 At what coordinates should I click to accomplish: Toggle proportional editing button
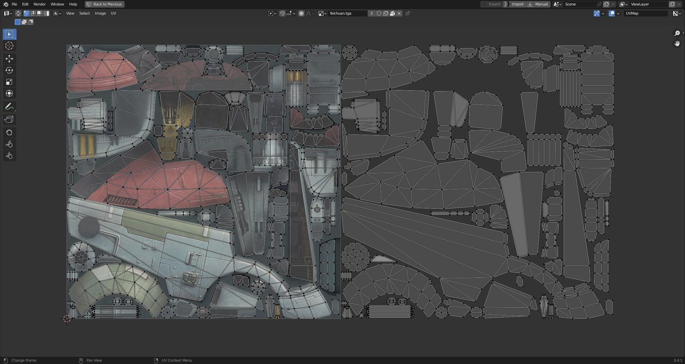click(x=301, y=13)
